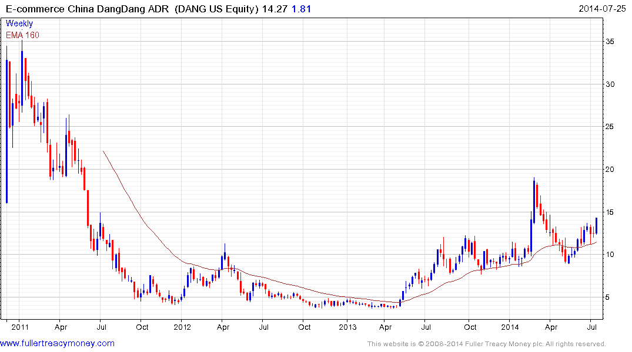
Task: Select the Weekly timeframe label
Action: 19,23
